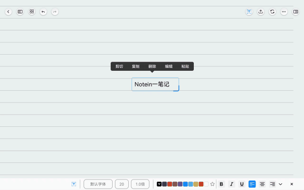Toggle underline formatting
The height and width of the screenshot is (190, 304).
(x=242, y=184)
